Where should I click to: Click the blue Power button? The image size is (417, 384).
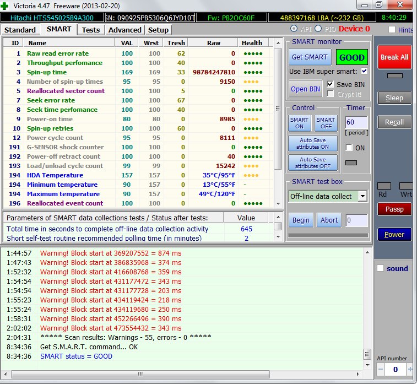tap(394, 234)
